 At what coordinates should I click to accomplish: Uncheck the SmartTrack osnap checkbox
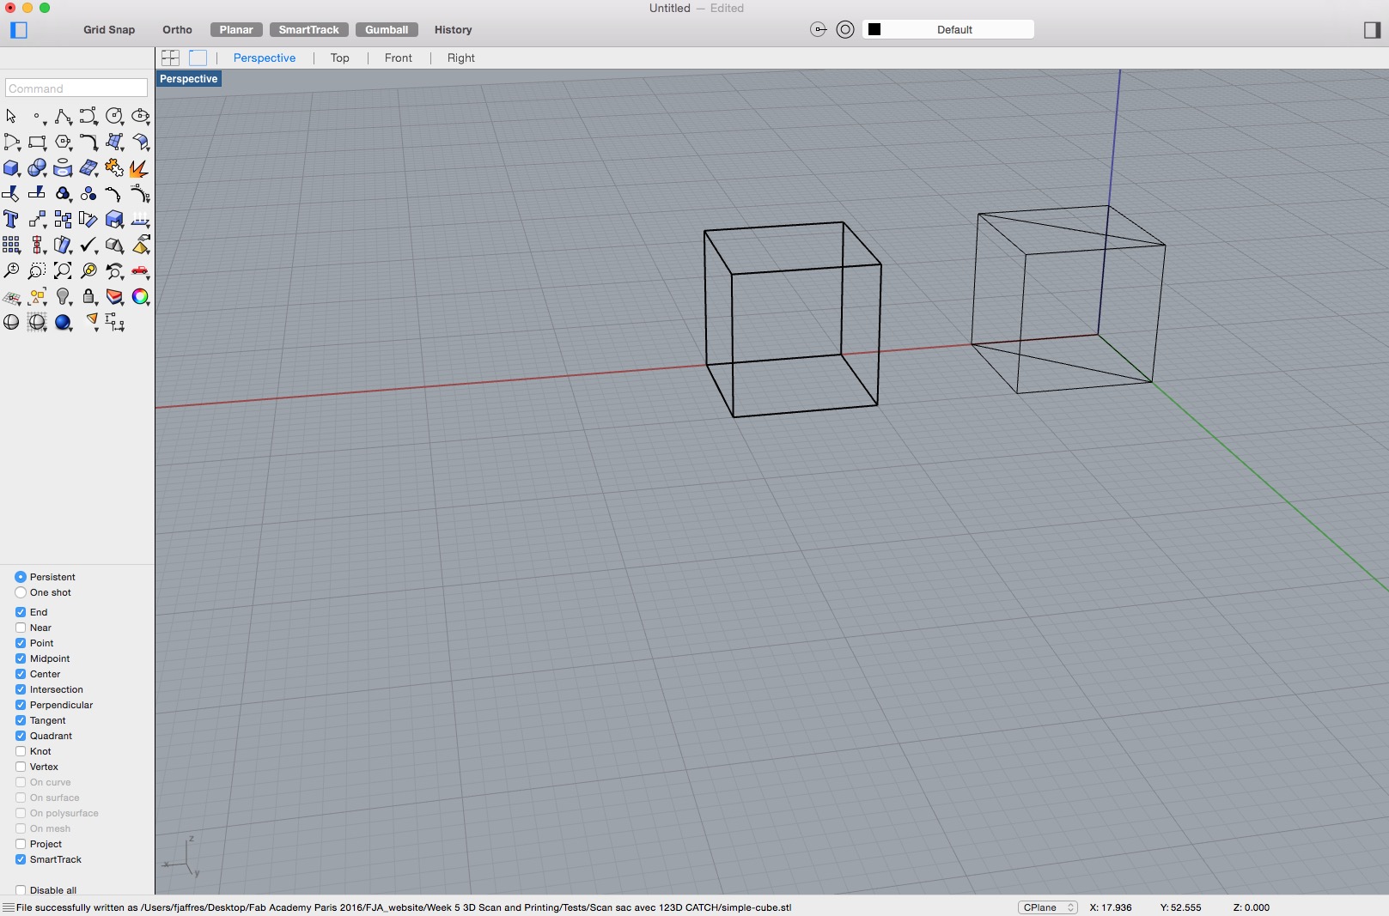coord(21,859)
